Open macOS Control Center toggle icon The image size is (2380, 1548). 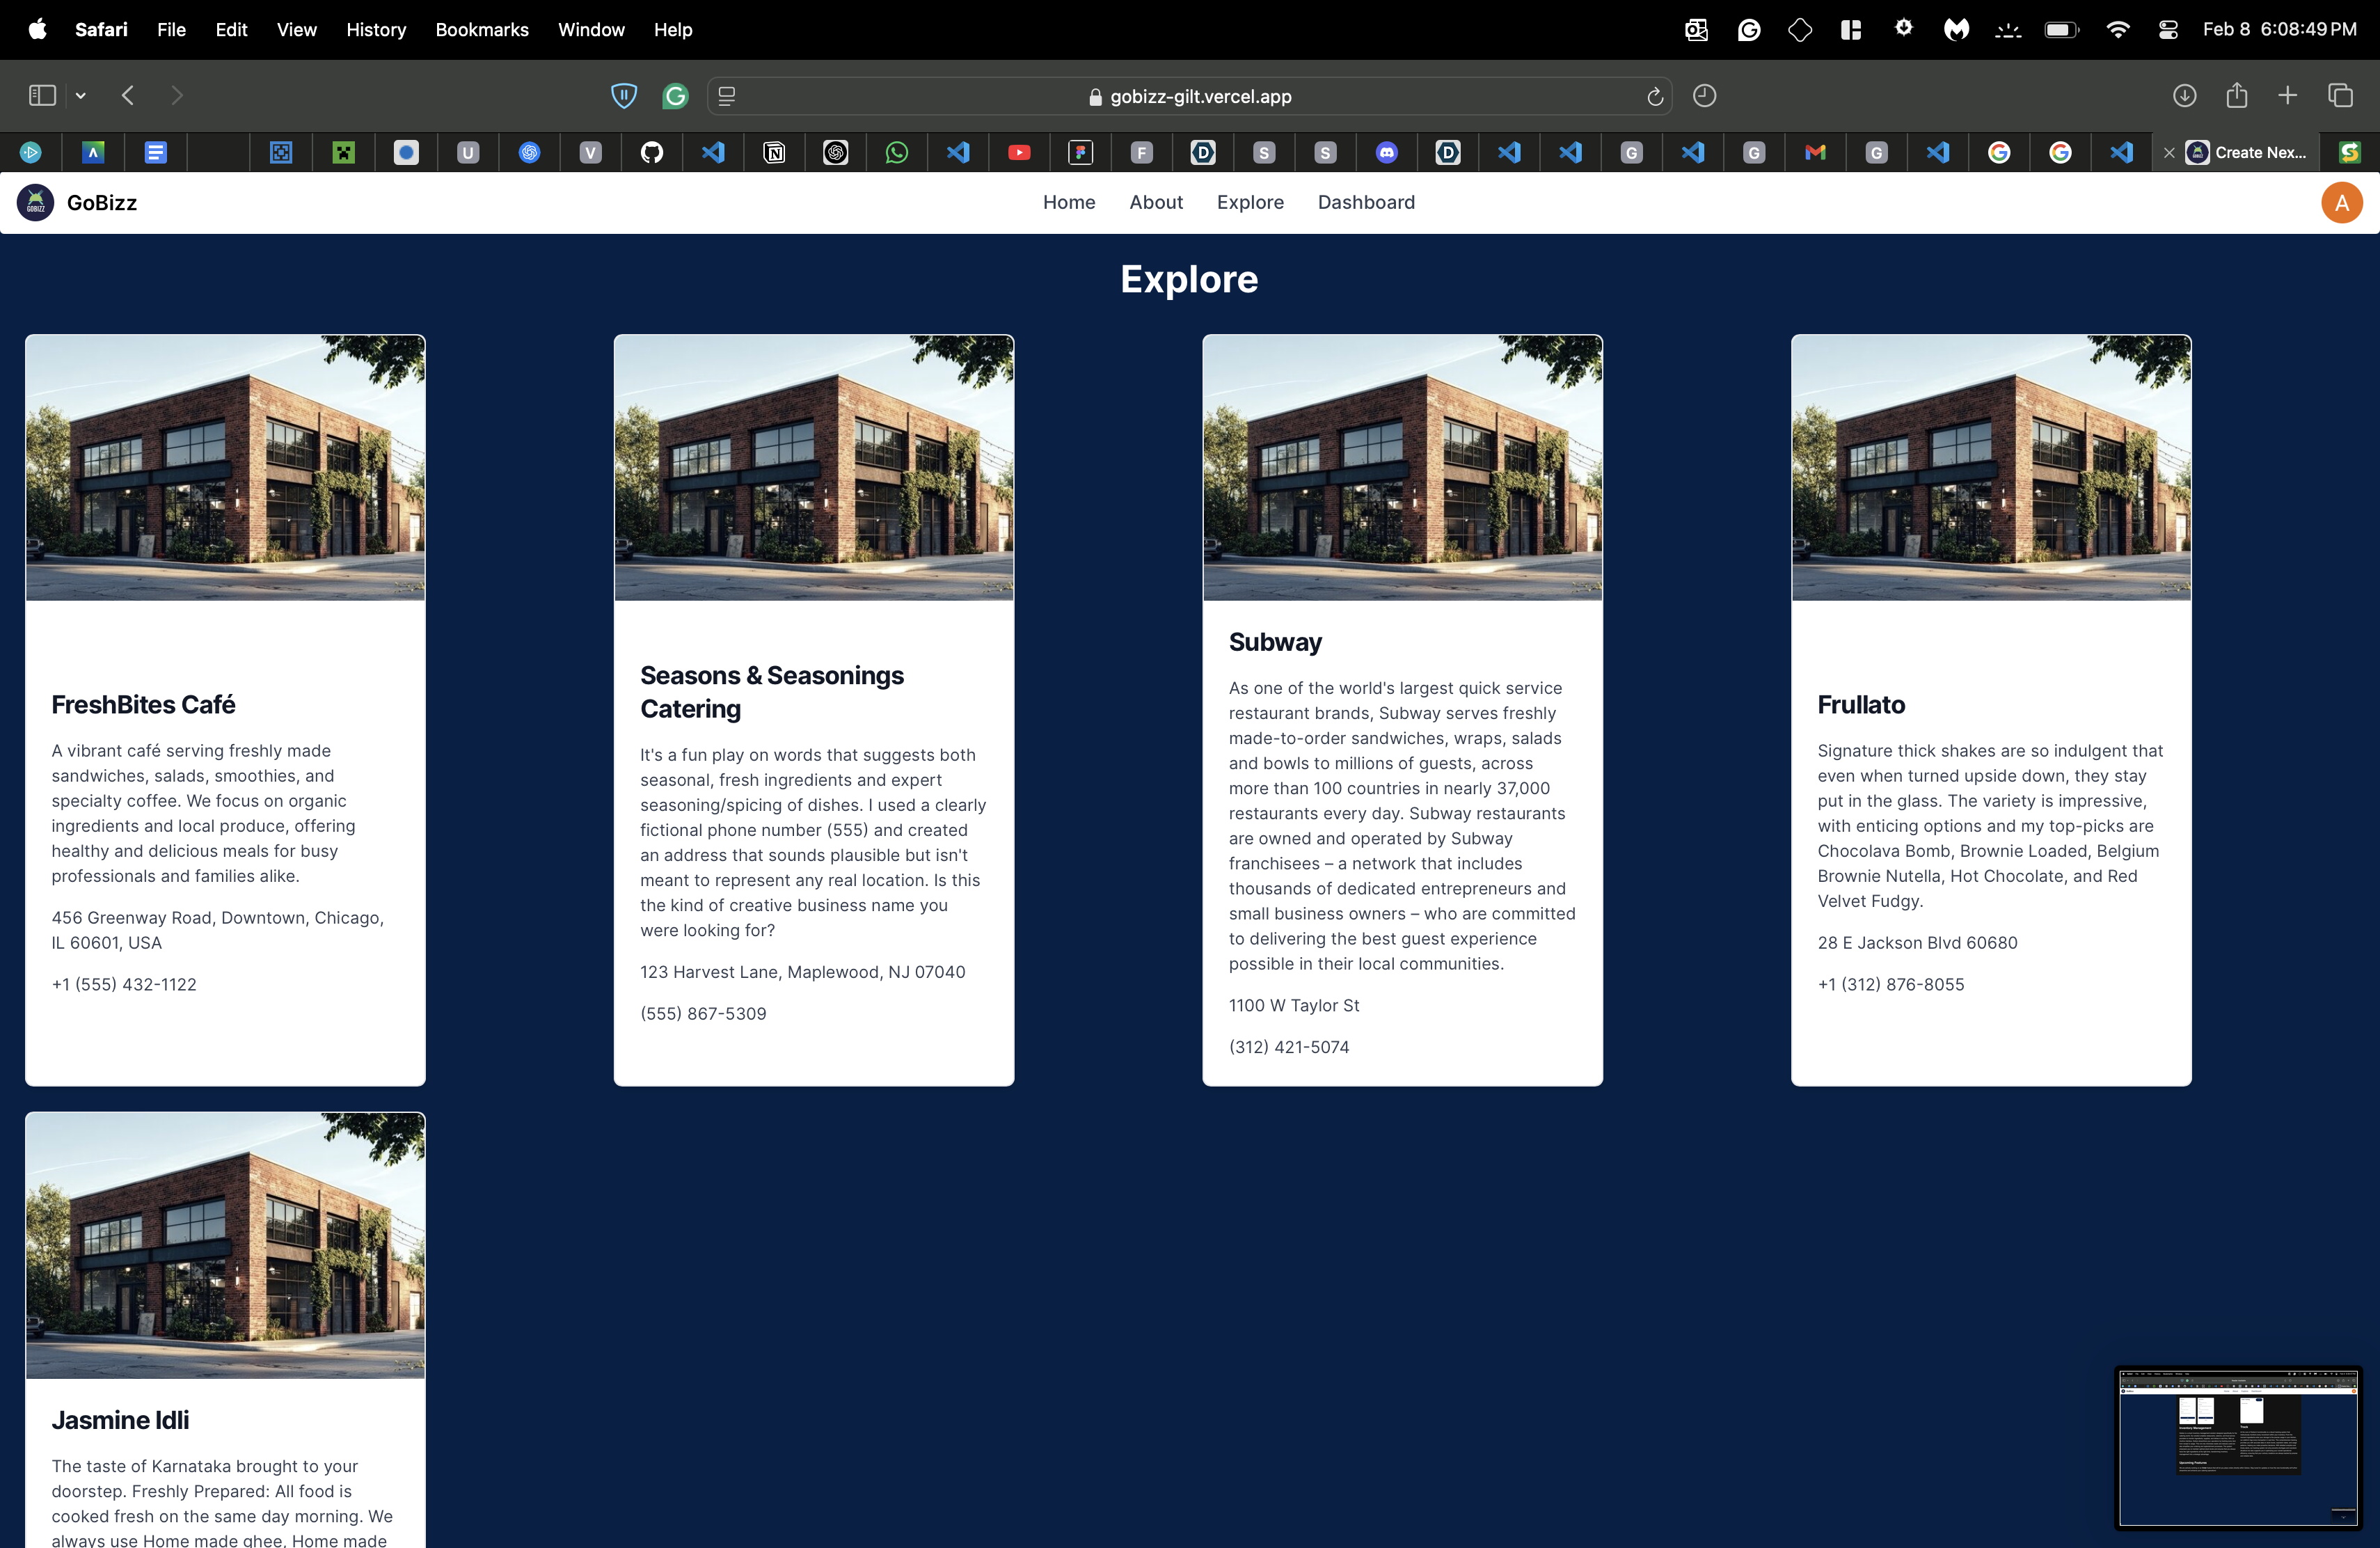click(x=2167, y=30)
